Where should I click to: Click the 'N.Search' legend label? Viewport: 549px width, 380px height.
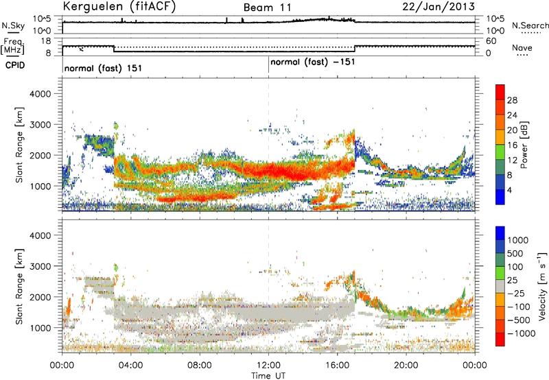click(530, 25)
